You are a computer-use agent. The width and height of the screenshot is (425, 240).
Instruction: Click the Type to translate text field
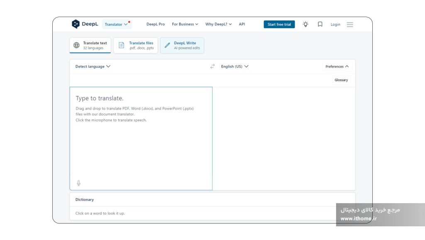point(141,138)
